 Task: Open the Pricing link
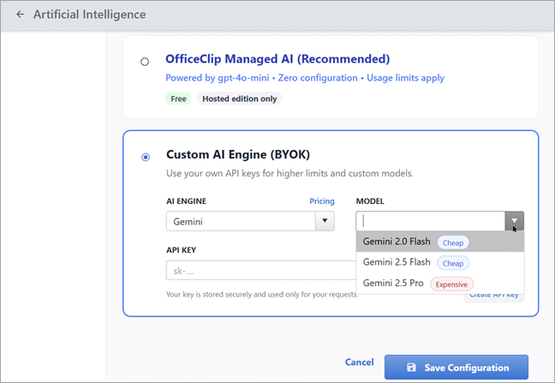click(322, 201)
